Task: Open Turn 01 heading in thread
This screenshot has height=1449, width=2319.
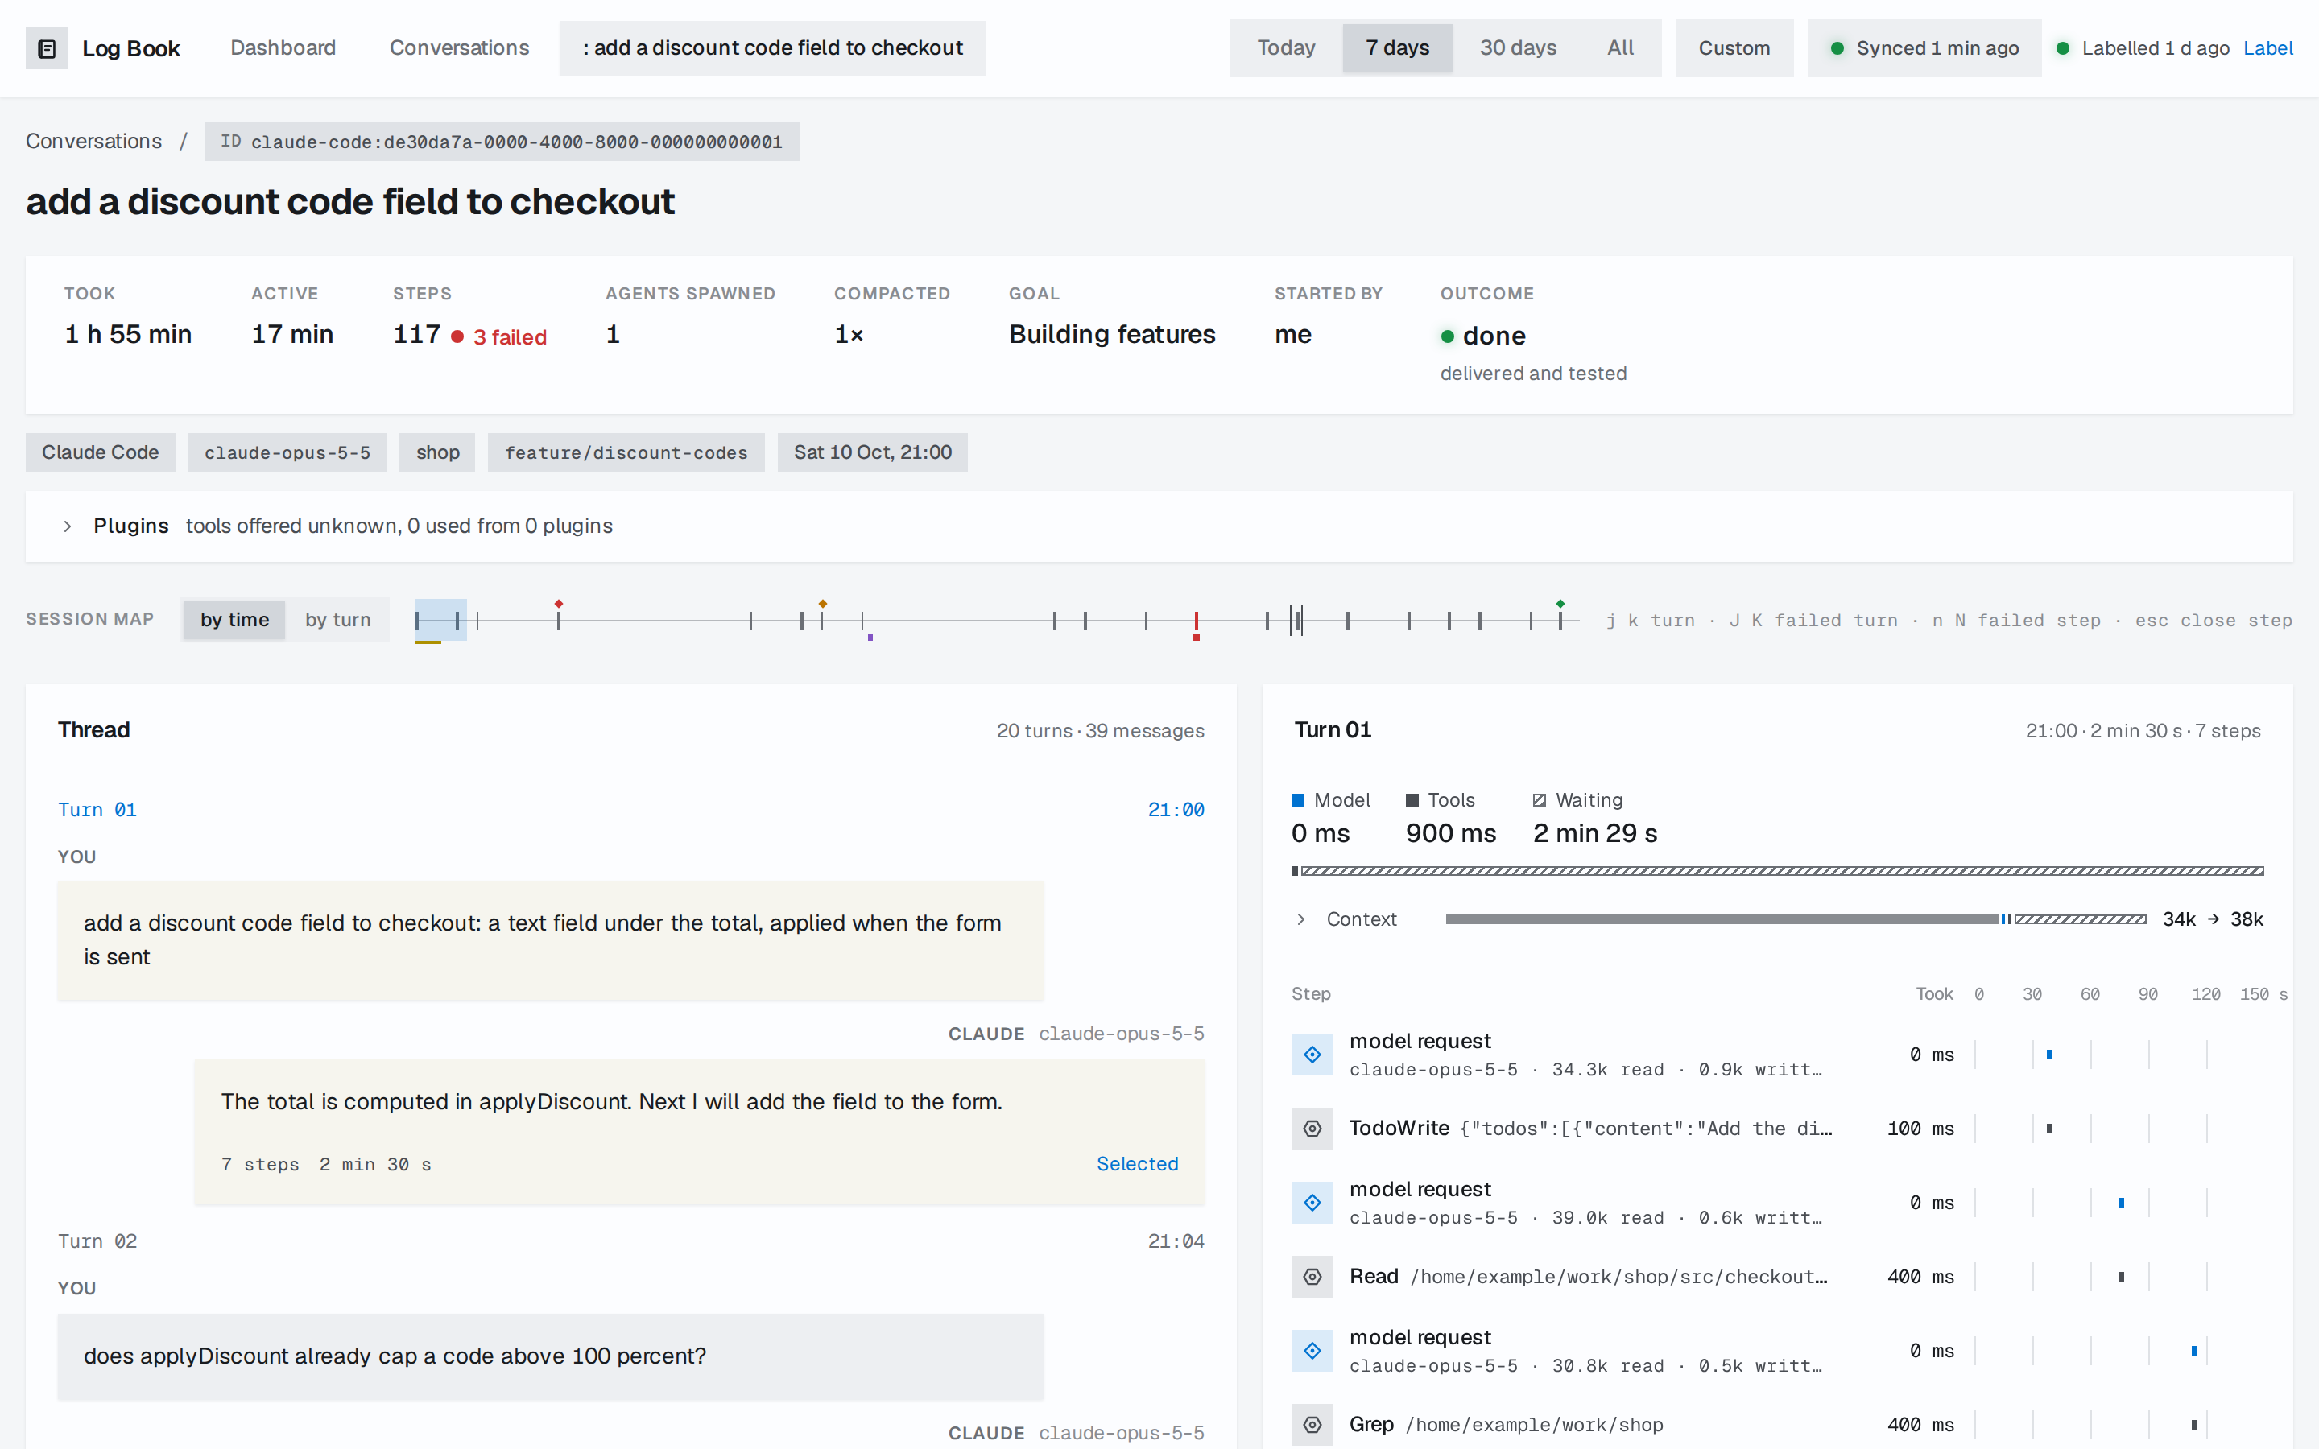Action: tap(97, 810)
